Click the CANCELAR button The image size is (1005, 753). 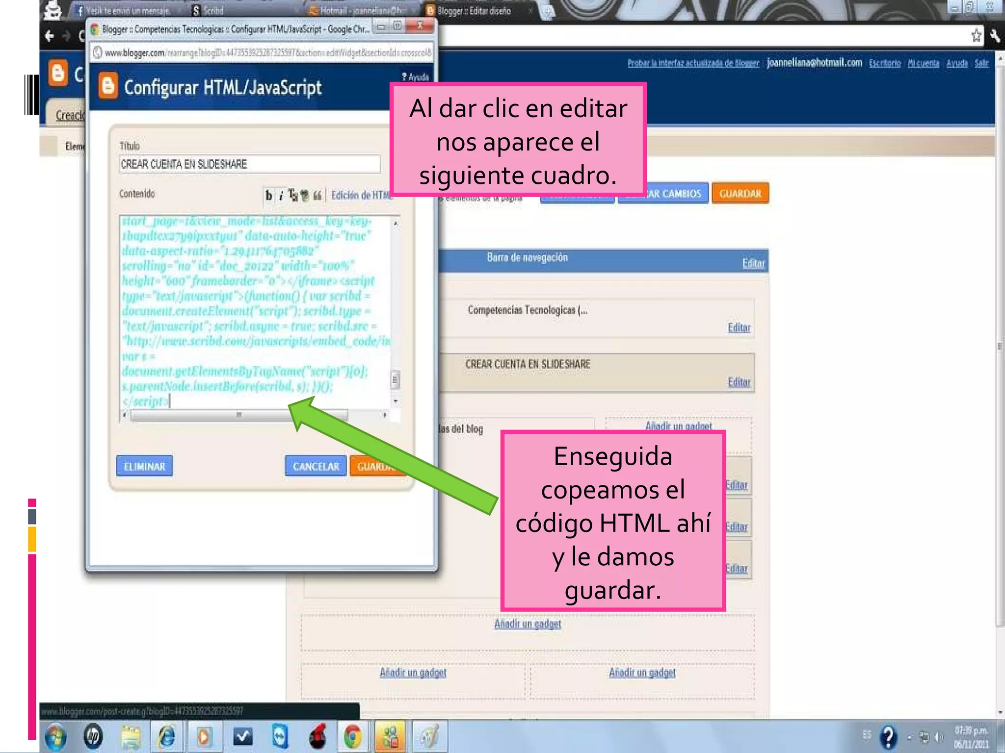(316, 466)
